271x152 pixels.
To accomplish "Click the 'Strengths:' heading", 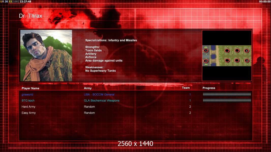I will [x=93, y=47].
